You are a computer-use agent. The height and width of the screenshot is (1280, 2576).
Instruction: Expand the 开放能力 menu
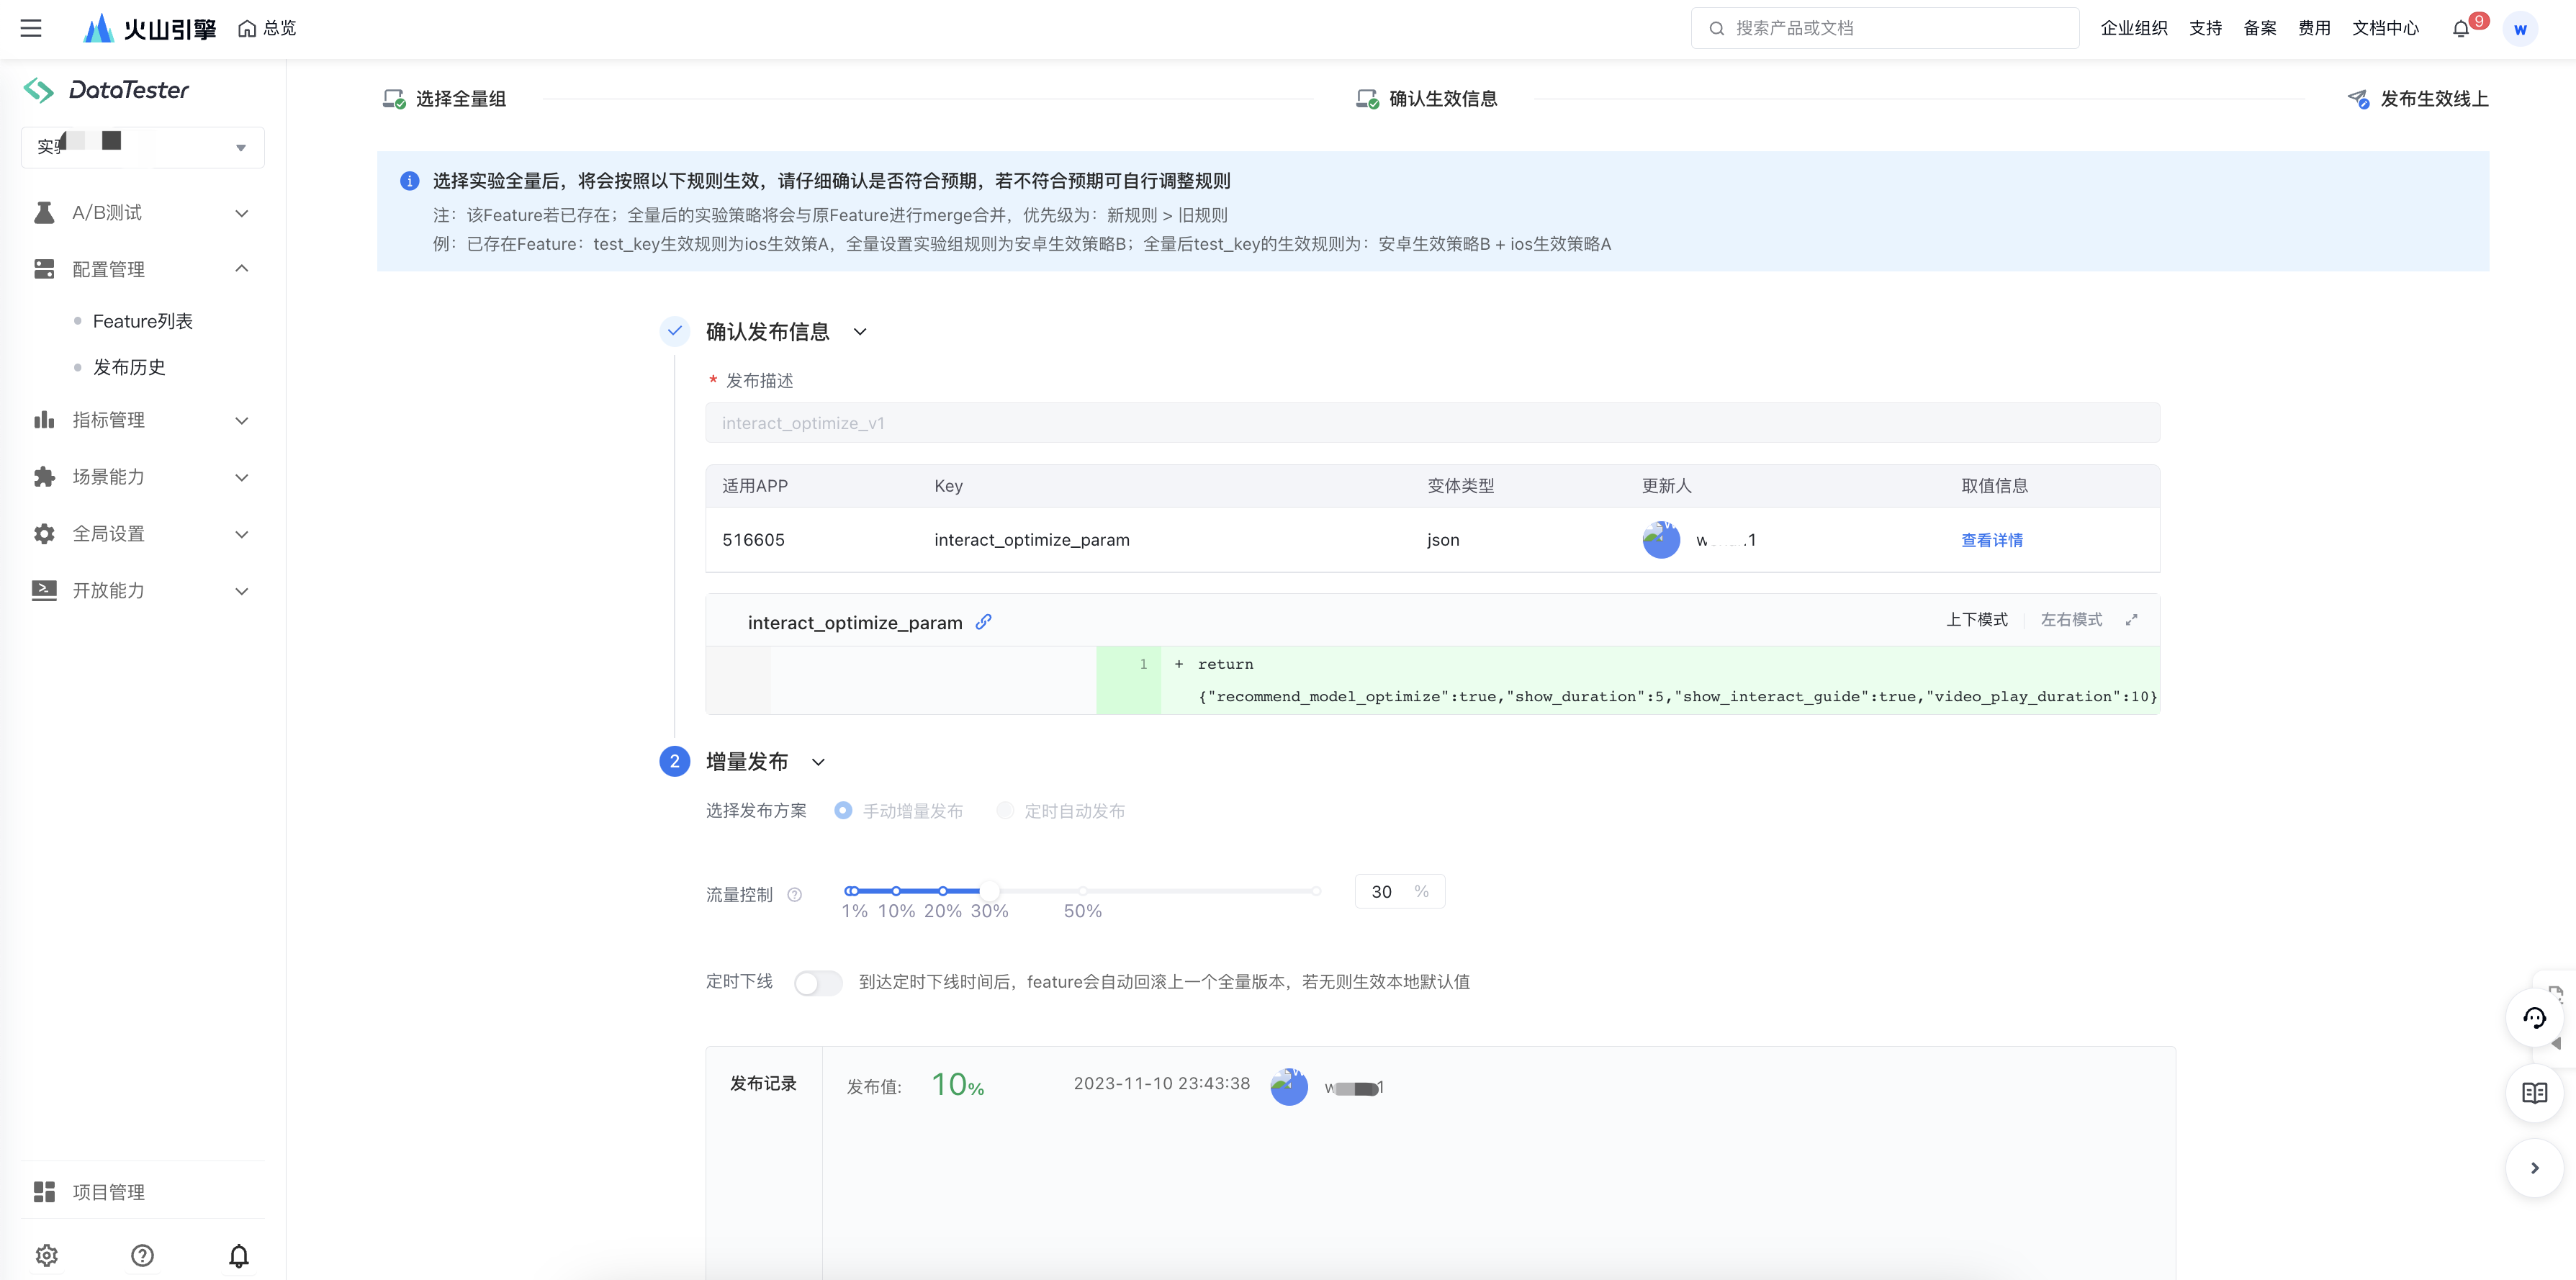click(x=241, y=591)
